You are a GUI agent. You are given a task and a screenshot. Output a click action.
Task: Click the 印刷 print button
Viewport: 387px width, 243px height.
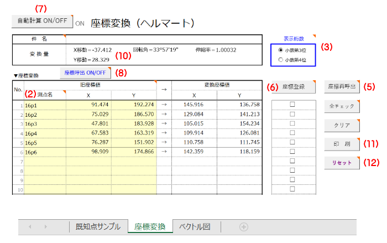point(342,143)
